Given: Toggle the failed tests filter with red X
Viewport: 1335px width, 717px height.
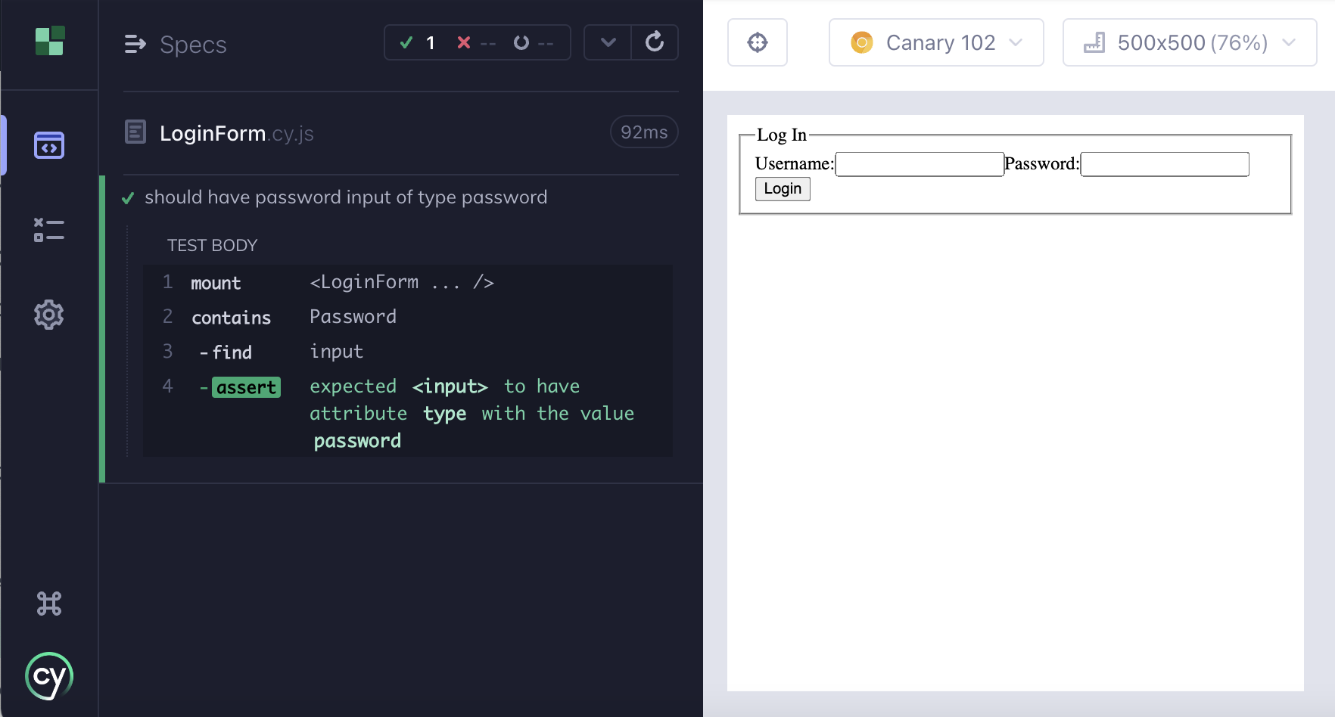Looking at the screenshot, I should coord(463,43).
